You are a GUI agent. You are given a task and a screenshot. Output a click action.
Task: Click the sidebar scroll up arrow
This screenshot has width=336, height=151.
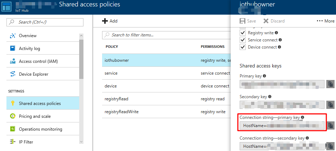(x=81, y=36)
